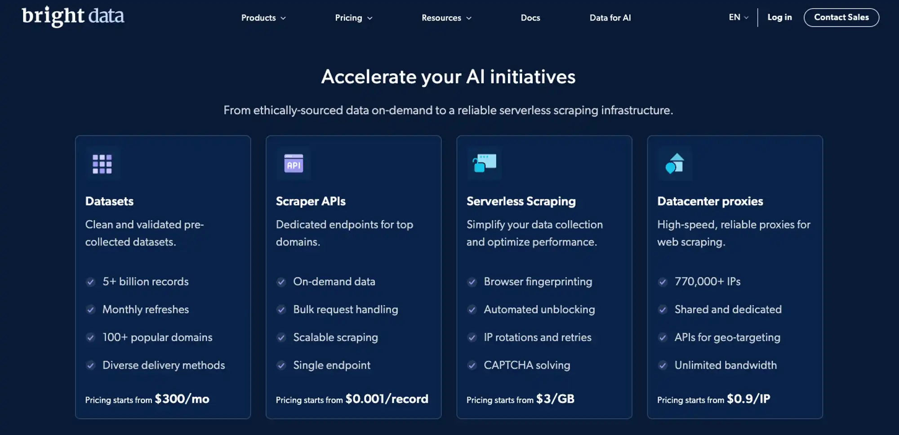The image size is (899, 435).
Task: Click the Datacenter proxies shapes icon
Action: coord(675,164)
